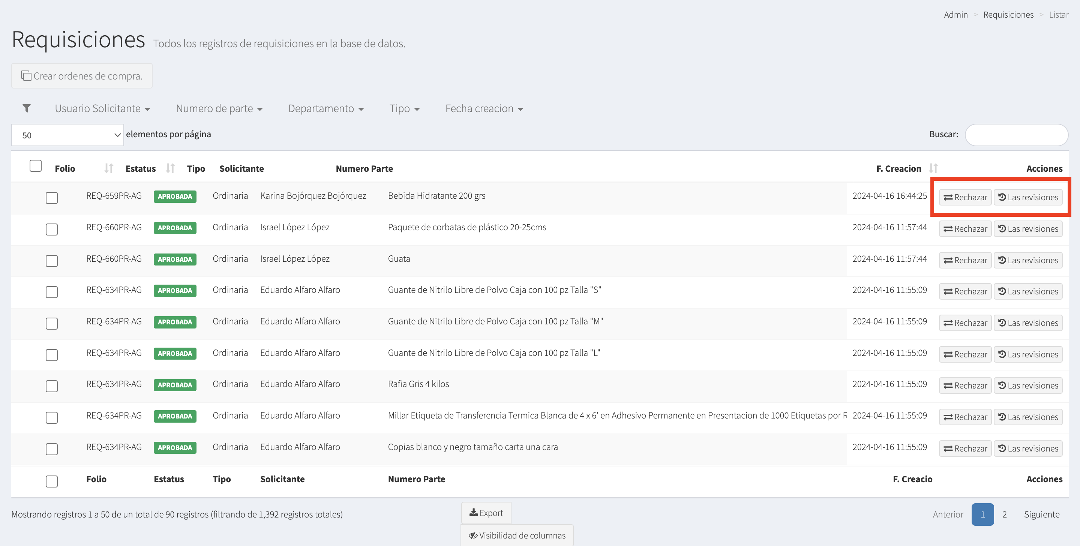Click the Siguiente pagination link
Screen dimensions: 1080x546
pyautogui.click(x=1041, y=514)
